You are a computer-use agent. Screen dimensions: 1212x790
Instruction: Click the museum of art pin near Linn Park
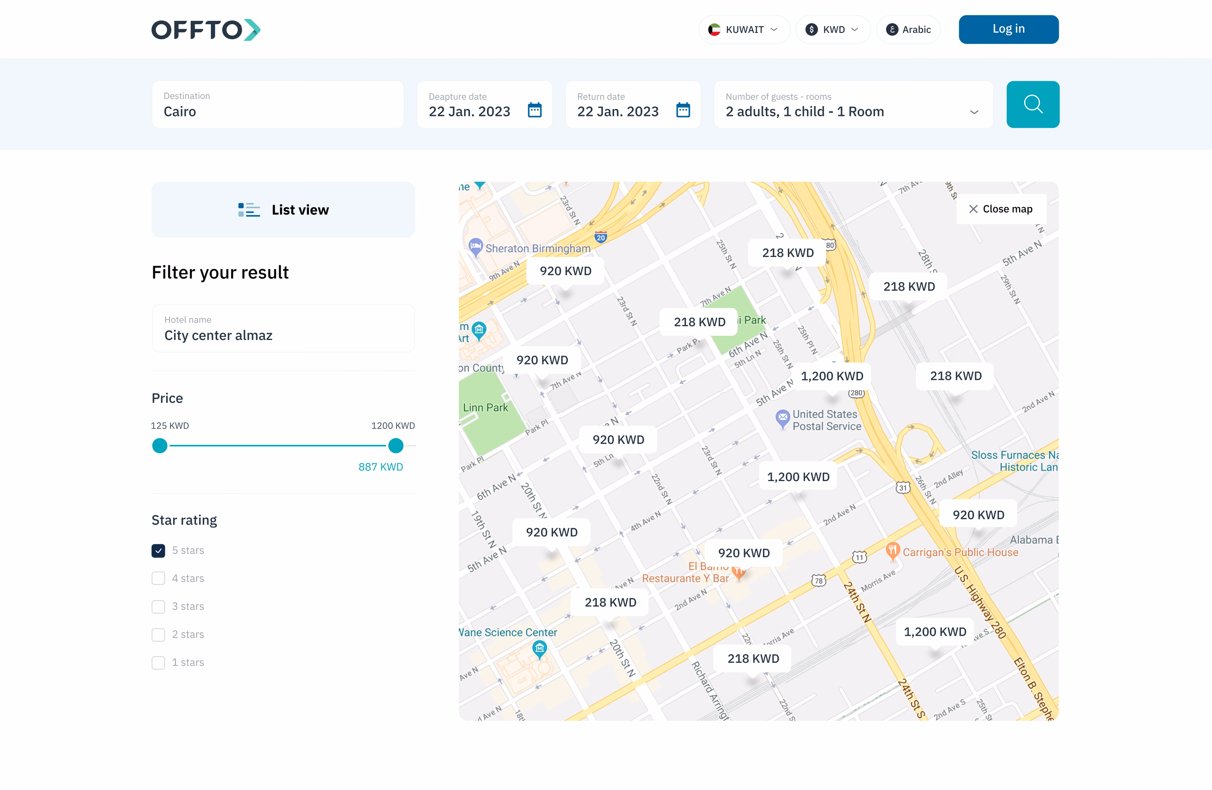[479, 331]
